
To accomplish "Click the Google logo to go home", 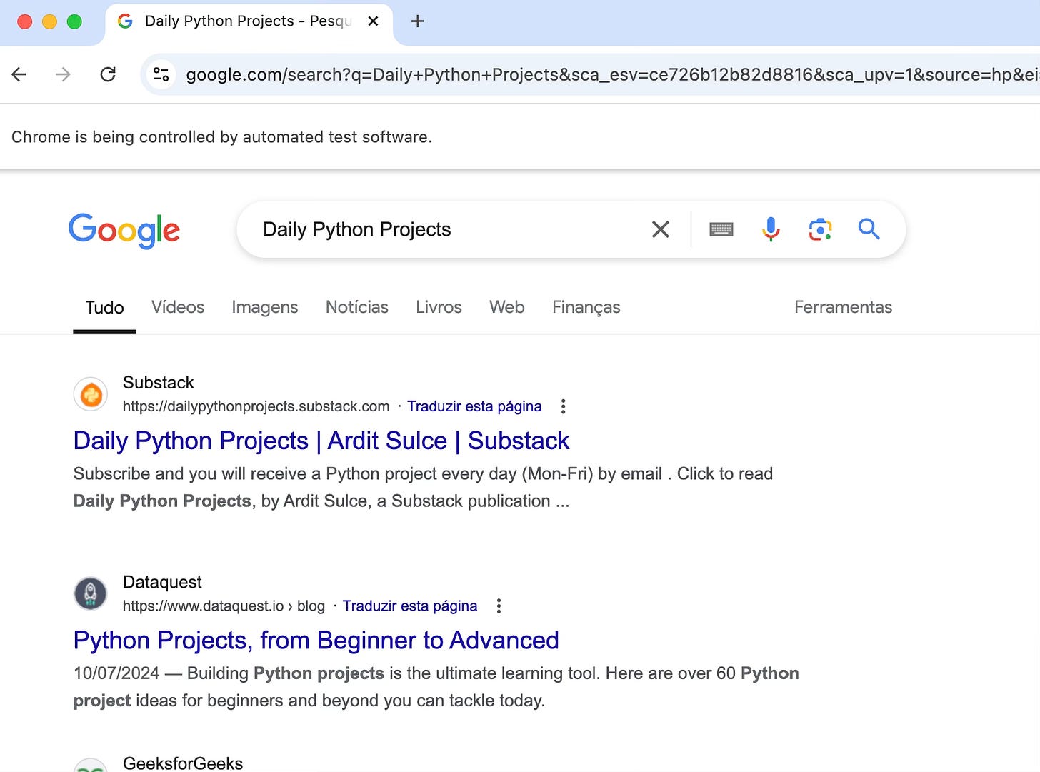I will point(124,231).
